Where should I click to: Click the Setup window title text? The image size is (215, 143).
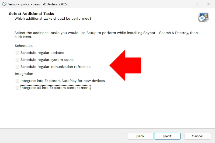click(x=39, y=4)
